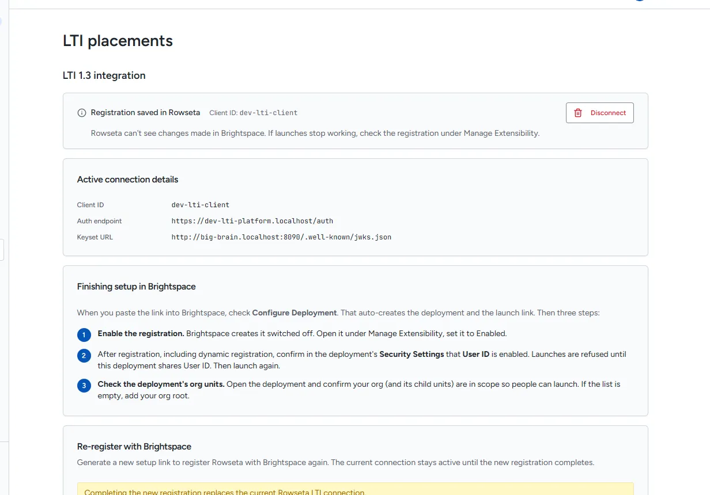Click the LTI placements heading
The image size is (710, 495).
point(118,41)
